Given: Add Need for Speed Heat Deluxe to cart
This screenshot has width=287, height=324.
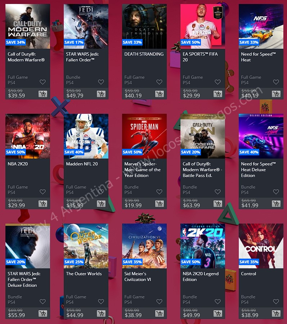Looking at the screenshot, I should pos(276,204).
